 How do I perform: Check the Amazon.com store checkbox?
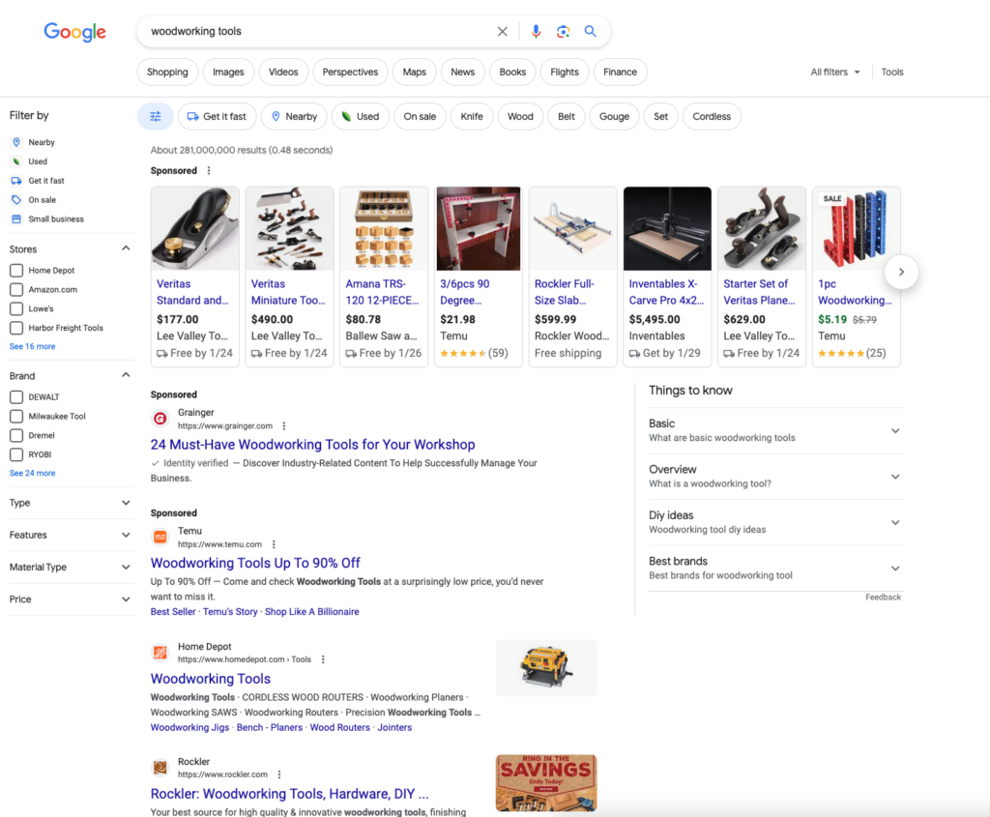click(x=16, y=290)
